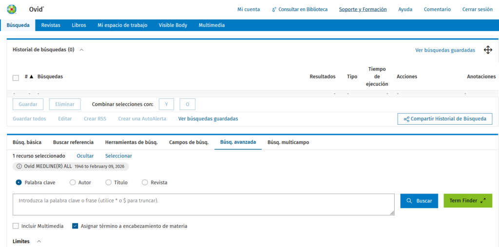Tick the select-all checkbox in search history header

click(16, 77)
